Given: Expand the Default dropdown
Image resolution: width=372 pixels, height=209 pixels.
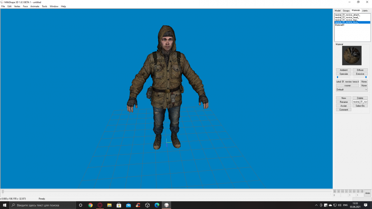Looking at the screenshot, I should (352, 90).
